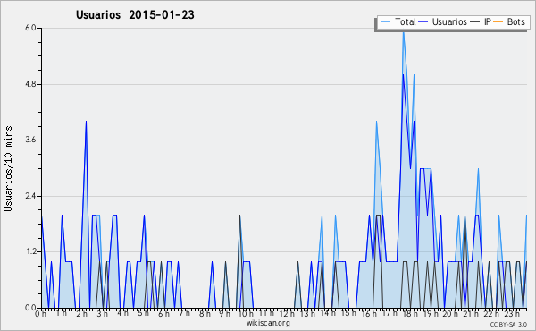The height and width of the screenshot is (331, 536).
Task: Click the x-axis label '0 h'
Action: pyautogui.click(x=41, y=313)
